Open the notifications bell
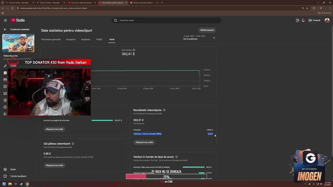Image resolution: width=333 pixels, height=187 pixels. [303, 20]
